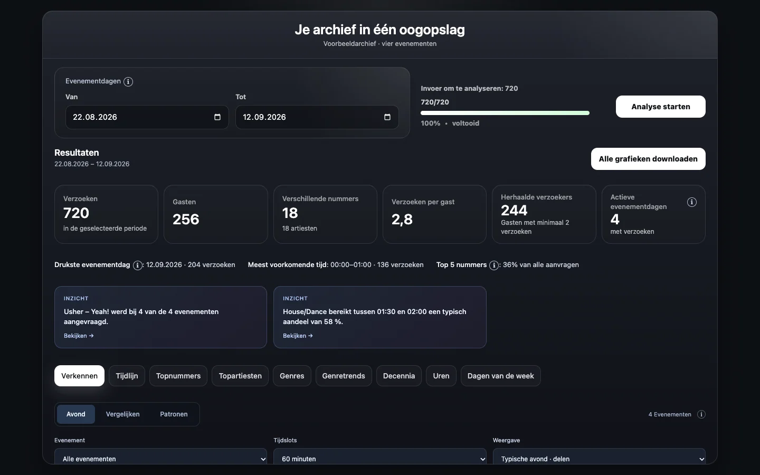Open calendar picker in Tot date field
This screenshot has width=760, height=475.
[x=387, y=117]
